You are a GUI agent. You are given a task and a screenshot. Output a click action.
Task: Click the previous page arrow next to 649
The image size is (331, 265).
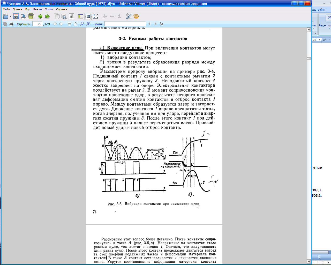coord(55,24)
